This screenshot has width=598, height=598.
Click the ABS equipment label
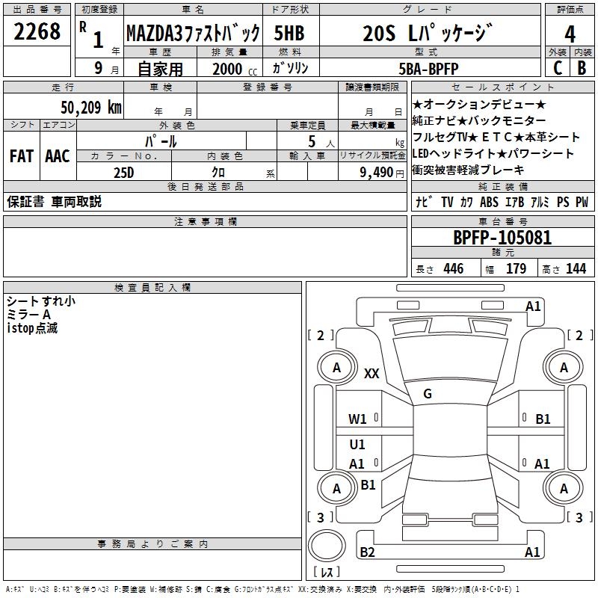point(489,202)
